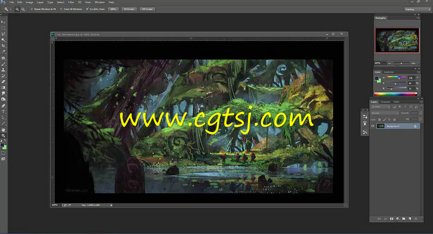Choose Zoom In mode in options bar

click(x=17, y=9)
